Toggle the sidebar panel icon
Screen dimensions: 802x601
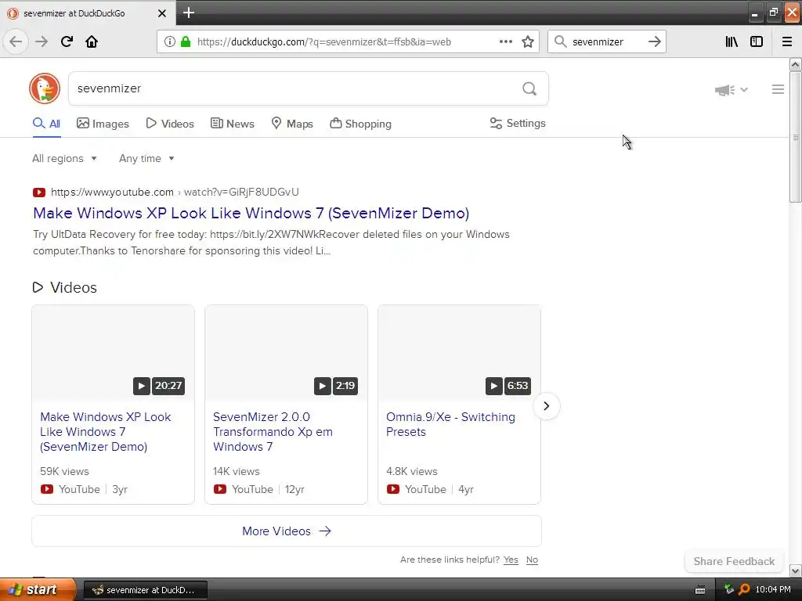757,41
